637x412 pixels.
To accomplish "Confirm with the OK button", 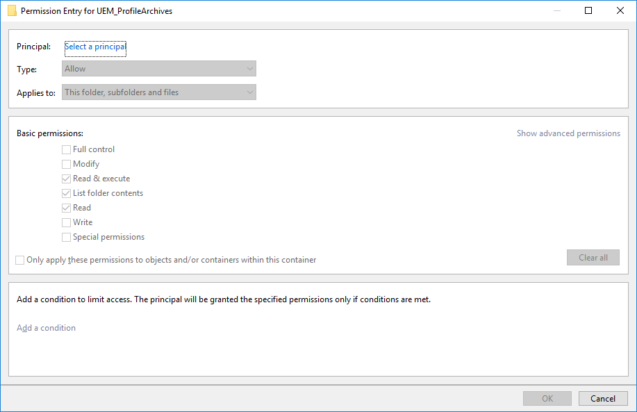I will (x=547, y=398).
